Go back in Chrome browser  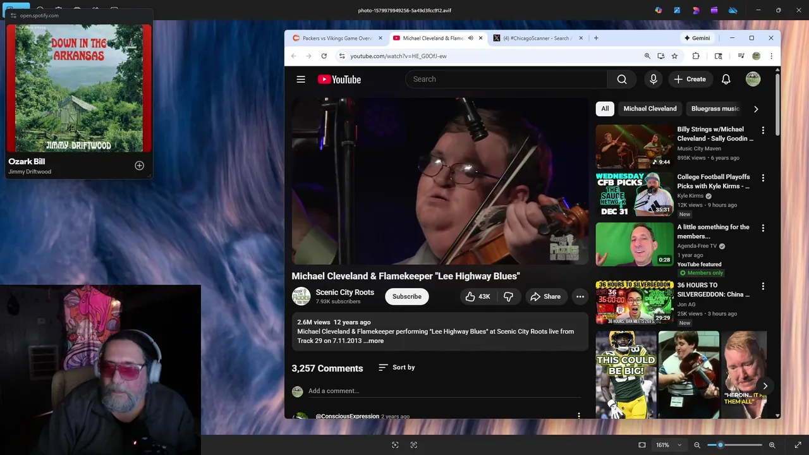(293, 56)
